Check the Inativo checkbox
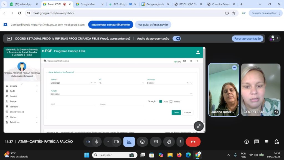284x160 pixels. pos(171,102)
